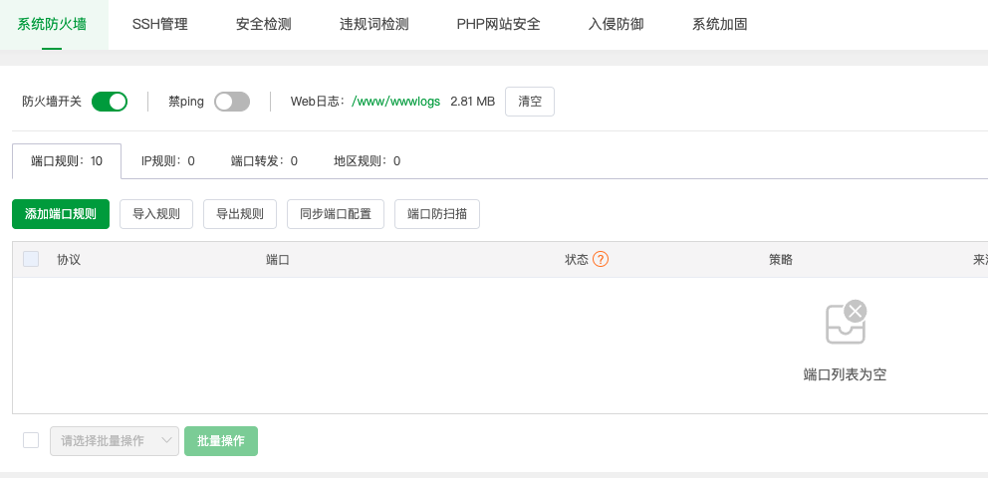
Task: Open the 端口转发: 0 sub-tab
Action: [x=264, y=161]
